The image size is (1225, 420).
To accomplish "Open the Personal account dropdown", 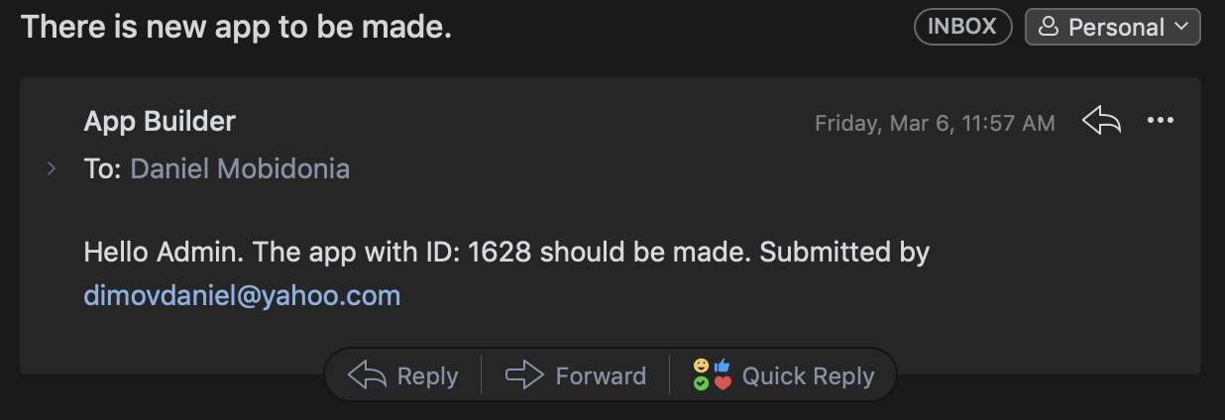I will (x=1112, y=27).
